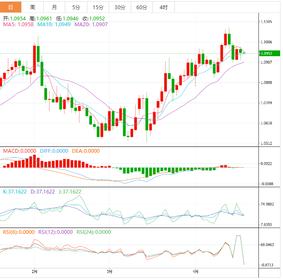This screenshot has height=280, width=283.
Task: Choose the 60分 timeframe tab
Action: 141,7
